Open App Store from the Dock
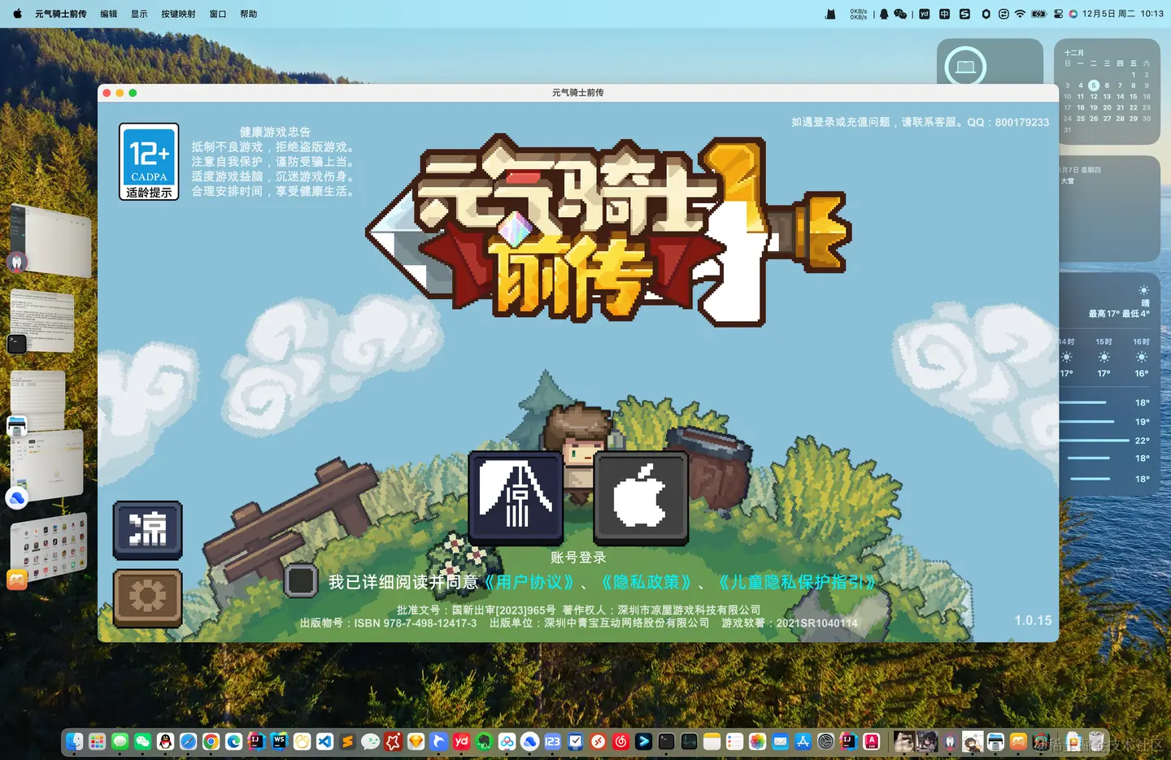The image size is (1171, 760). click(803, 741)
